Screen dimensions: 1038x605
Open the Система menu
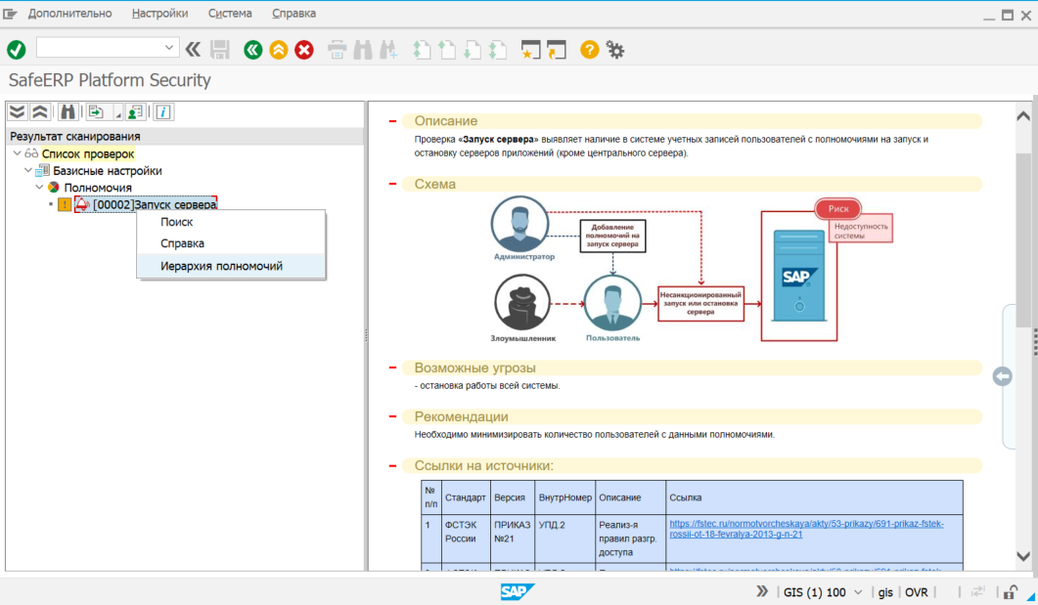[230, 14]
